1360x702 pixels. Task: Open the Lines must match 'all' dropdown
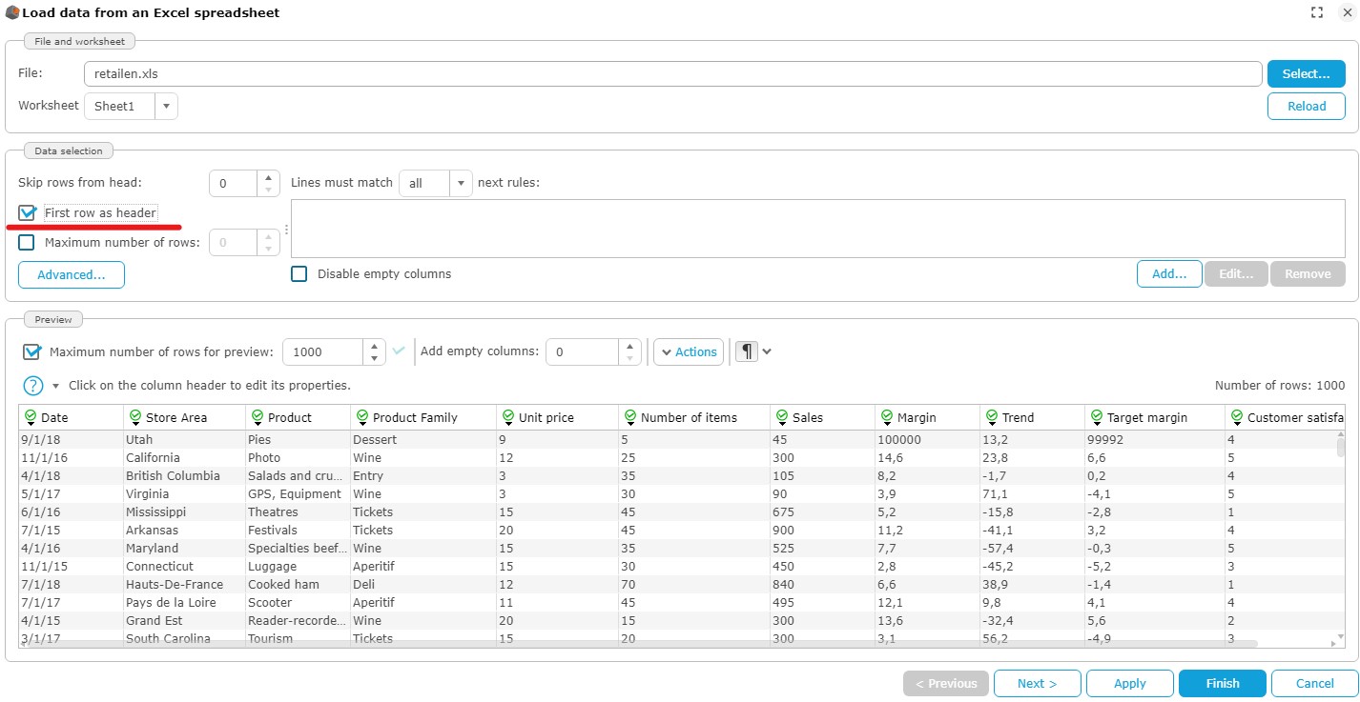point(461,183)
